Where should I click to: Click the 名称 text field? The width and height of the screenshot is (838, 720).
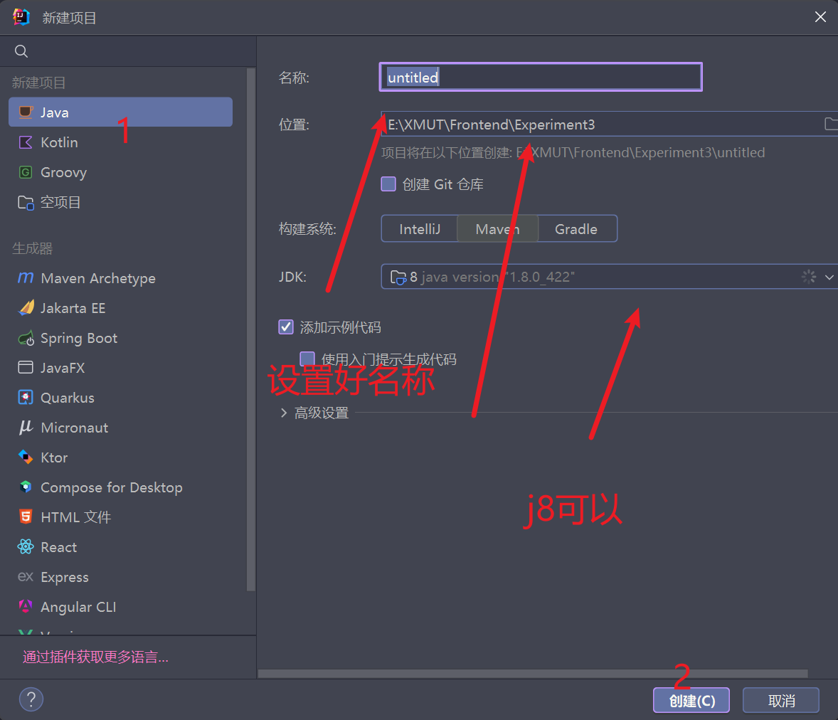tap(541, 77)
